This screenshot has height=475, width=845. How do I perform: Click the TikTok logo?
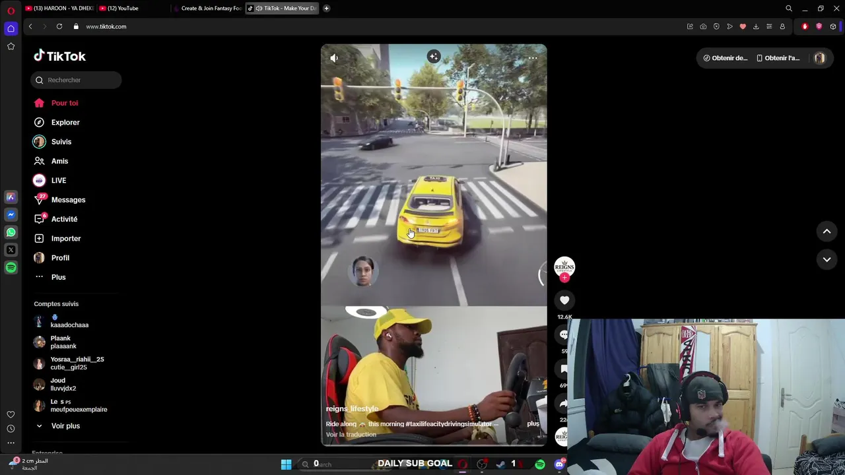(x=59, y=56)
